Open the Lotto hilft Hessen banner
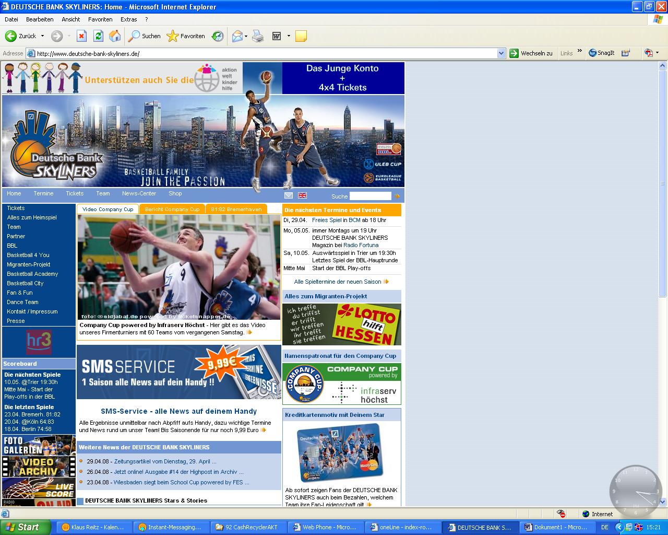The height and width of the screenshot is (535, 668). pos(342,324)
